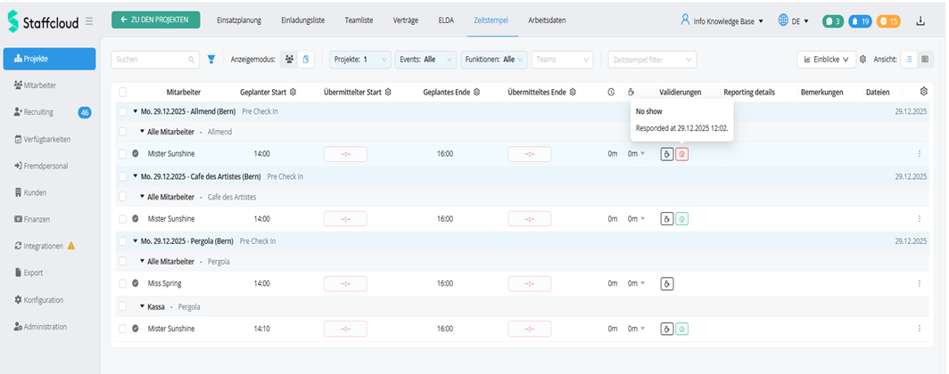
Task: Click break validation icon for Miss Spring
Action: tap(667, 283)
